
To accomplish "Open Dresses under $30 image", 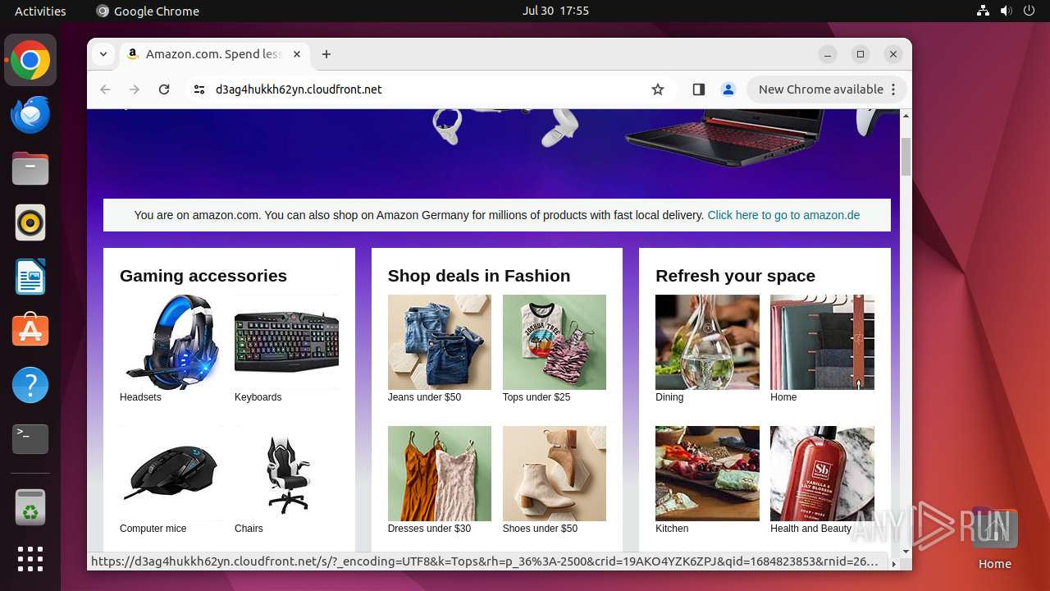I will tap(439, 474).
